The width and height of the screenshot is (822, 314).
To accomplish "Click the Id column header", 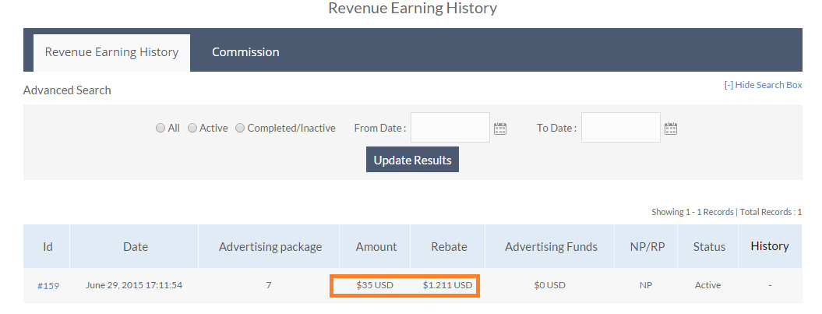I will point(48,247).
